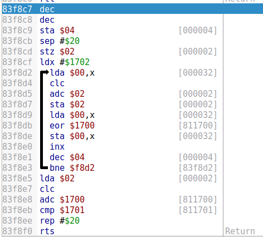This screenshot has width=263, height=237.
Task: Click the 'dec $04' instruction at 83f8e1
Action: click(x=67, y=157)
